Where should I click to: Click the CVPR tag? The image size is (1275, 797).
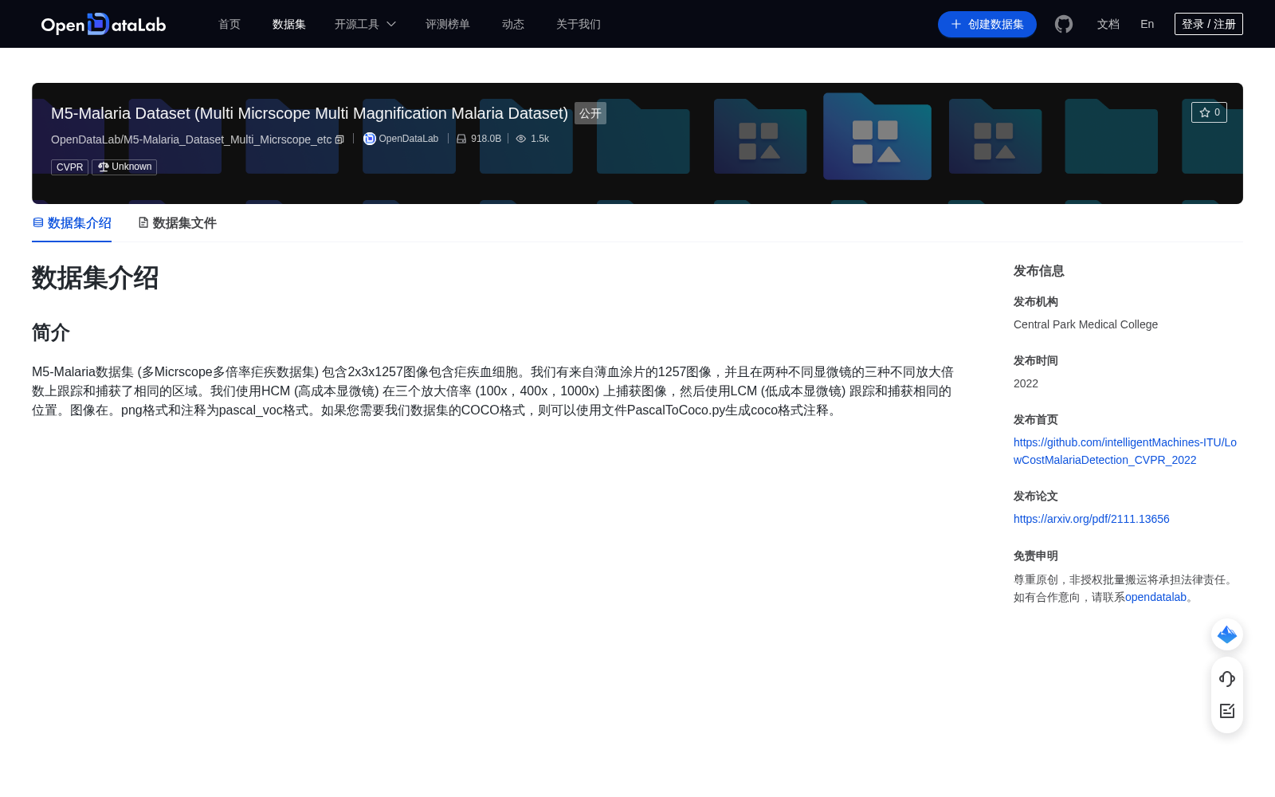69,167
